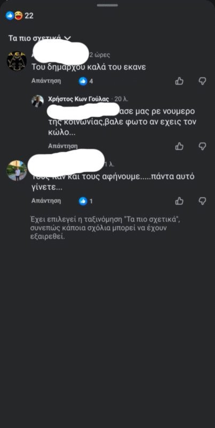Tap Απάντηση under the 'πάντα αυτό γίνετε' comment
Viewport: 215px width, 428px height.
pos(46,201)
